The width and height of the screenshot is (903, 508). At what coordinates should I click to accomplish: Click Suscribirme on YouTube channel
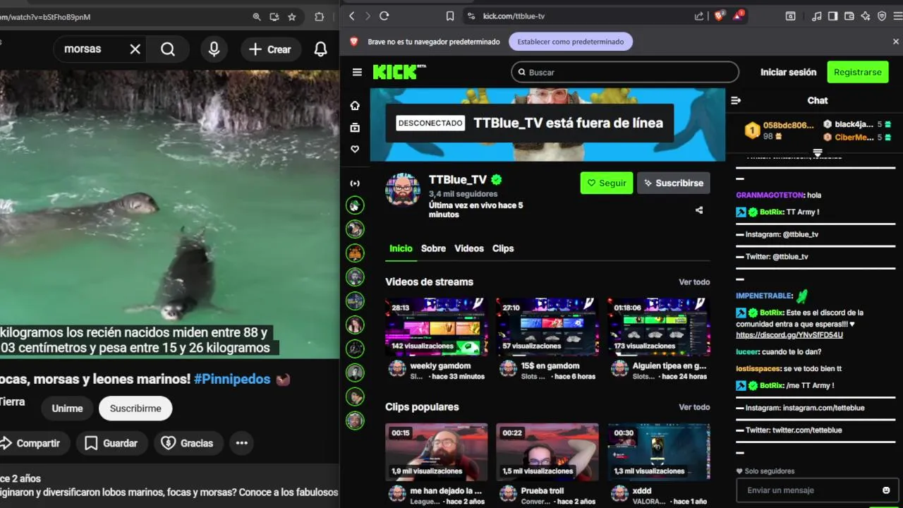(135, 409)
